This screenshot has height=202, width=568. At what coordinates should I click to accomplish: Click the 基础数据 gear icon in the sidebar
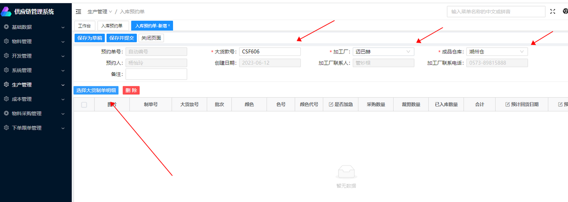tap(6, 27)
